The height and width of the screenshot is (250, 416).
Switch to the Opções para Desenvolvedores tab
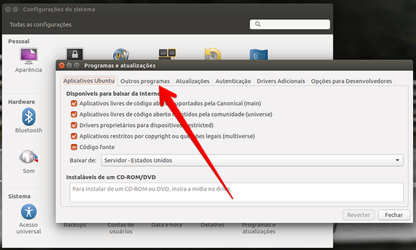tap(351, 81)
